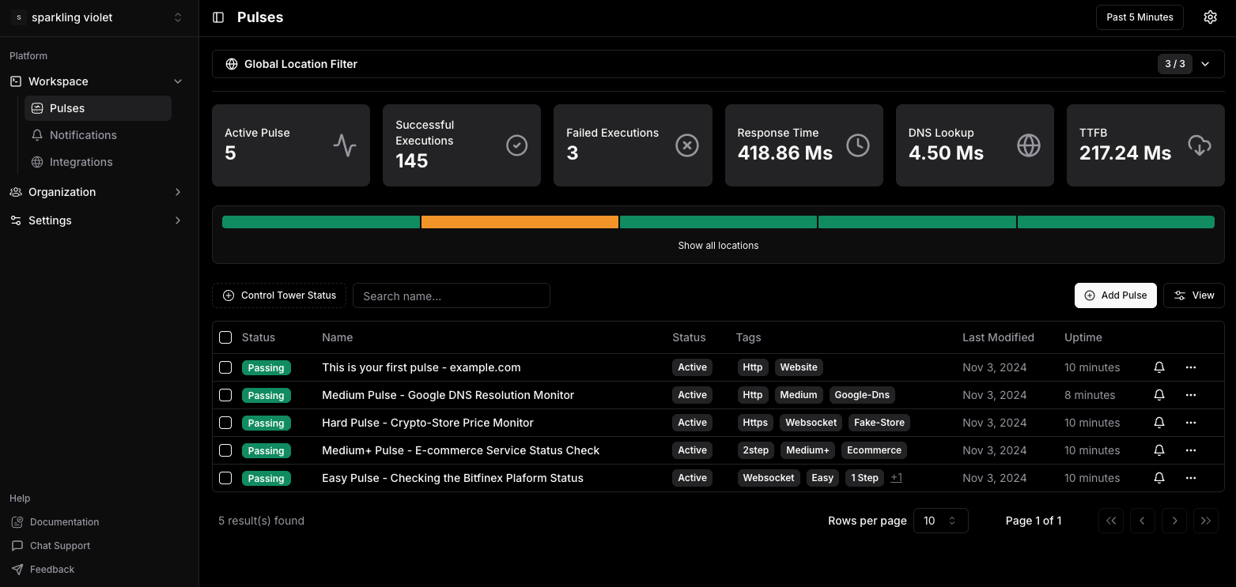This screenshot has height=587, width=1236.
Task: Click bell icon for Bitfinex Plaform Status
Action: pos(1159,478)
